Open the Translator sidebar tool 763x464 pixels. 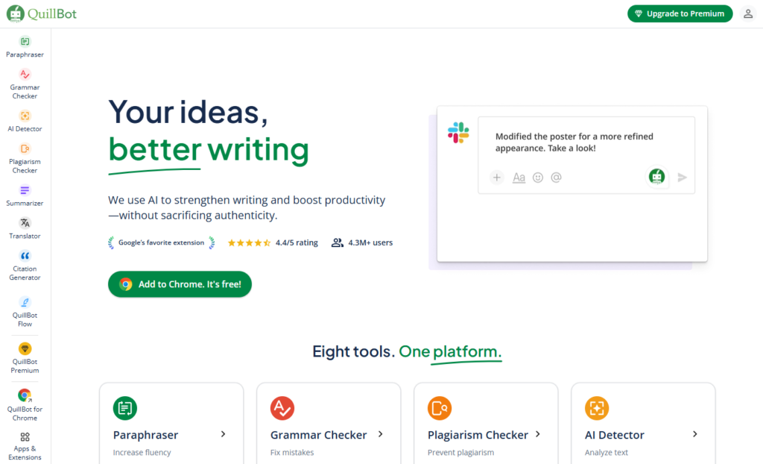point(25,223)
